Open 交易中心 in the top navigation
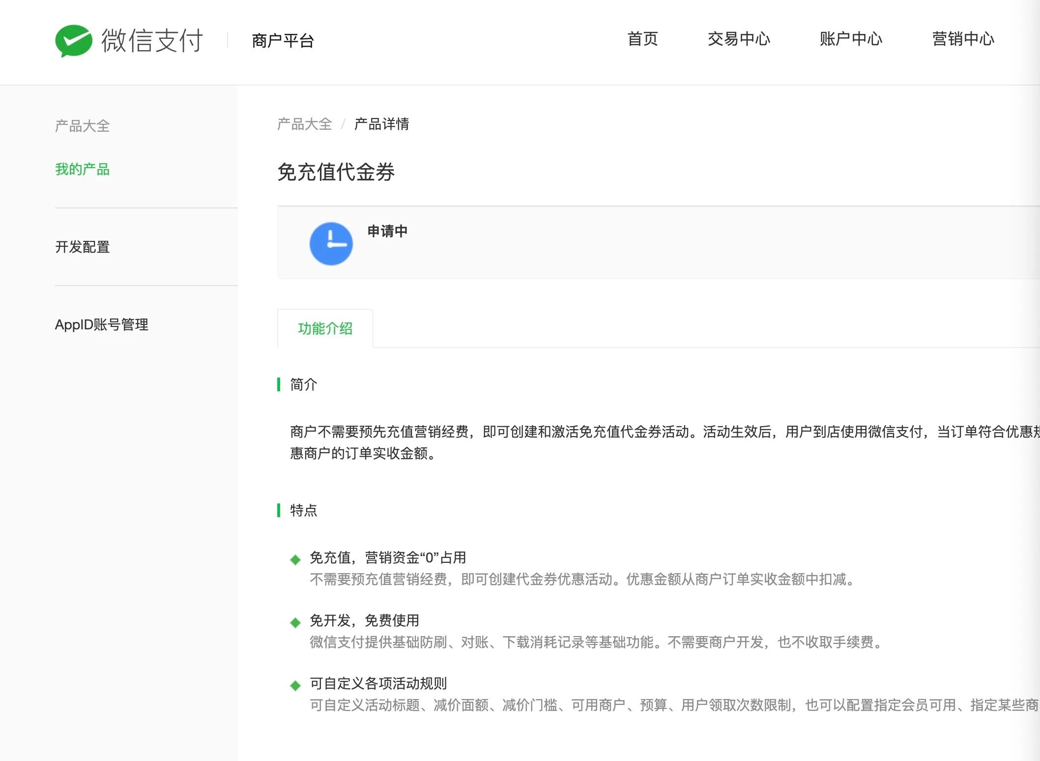The image size is (1040, 761). [x=738, y=39]
